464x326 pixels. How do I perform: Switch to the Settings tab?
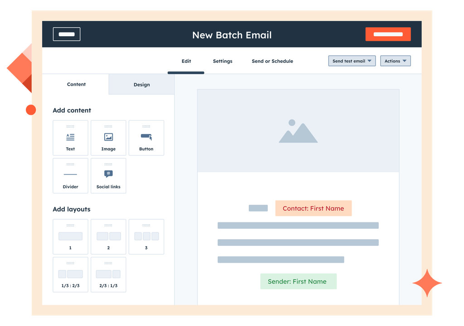pos(222,61)
